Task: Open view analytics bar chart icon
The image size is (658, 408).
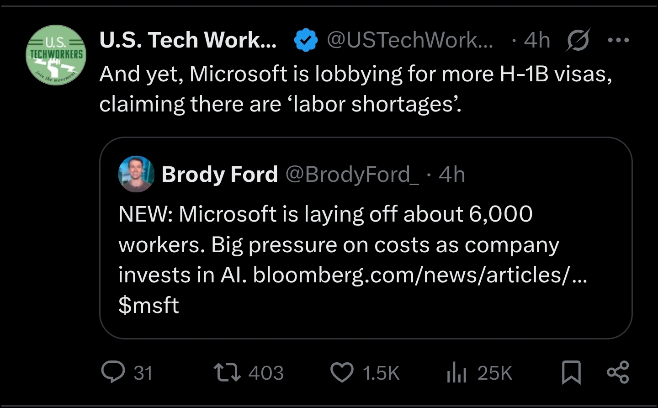Action: click(x=456, y=372)
